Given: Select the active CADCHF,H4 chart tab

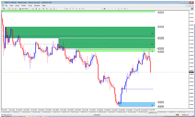Looking at the screenshot, I should click(x=153, y=112).
